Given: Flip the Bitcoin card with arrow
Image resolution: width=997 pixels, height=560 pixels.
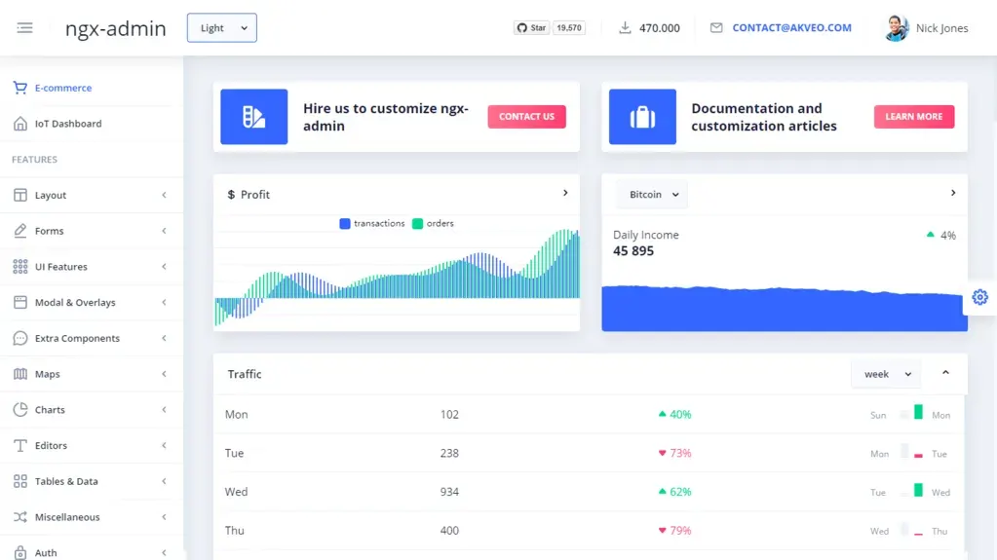Looking at the screenshot, I should 953,193.
